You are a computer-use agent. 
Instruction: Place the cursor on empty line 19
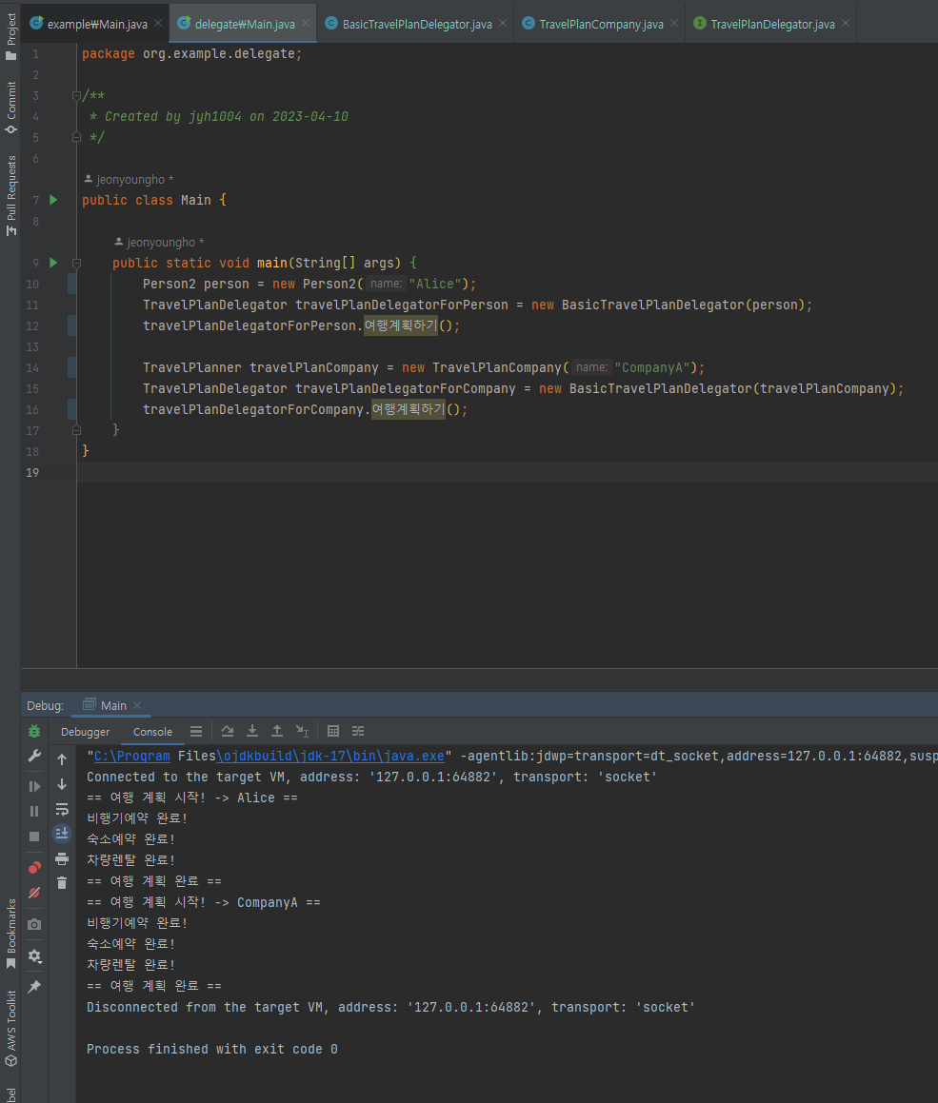pyautogui.click(x=507, y=472)
